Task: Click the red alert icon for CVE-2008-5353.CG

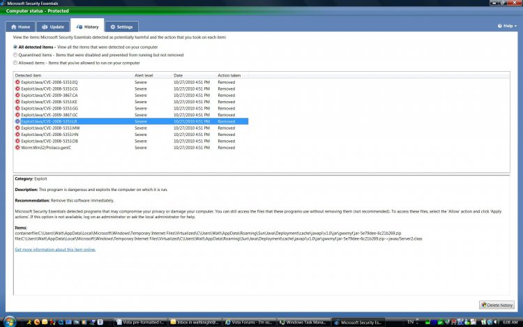Action: point(17,89)
